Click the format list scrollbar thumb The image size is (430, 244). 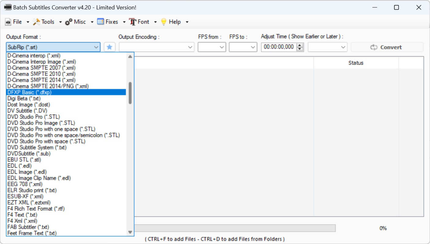click(x=130, y=93)
